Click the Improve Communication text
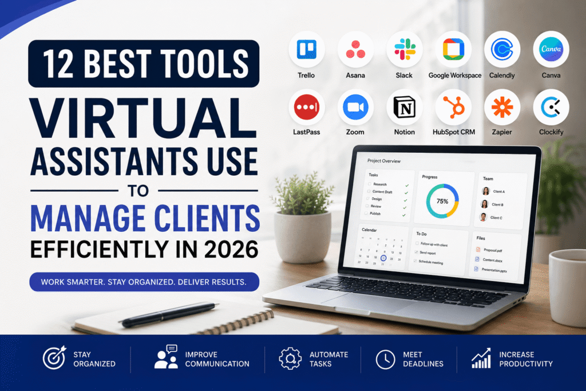This screenshot has height=391, width=586. (217, 359)
